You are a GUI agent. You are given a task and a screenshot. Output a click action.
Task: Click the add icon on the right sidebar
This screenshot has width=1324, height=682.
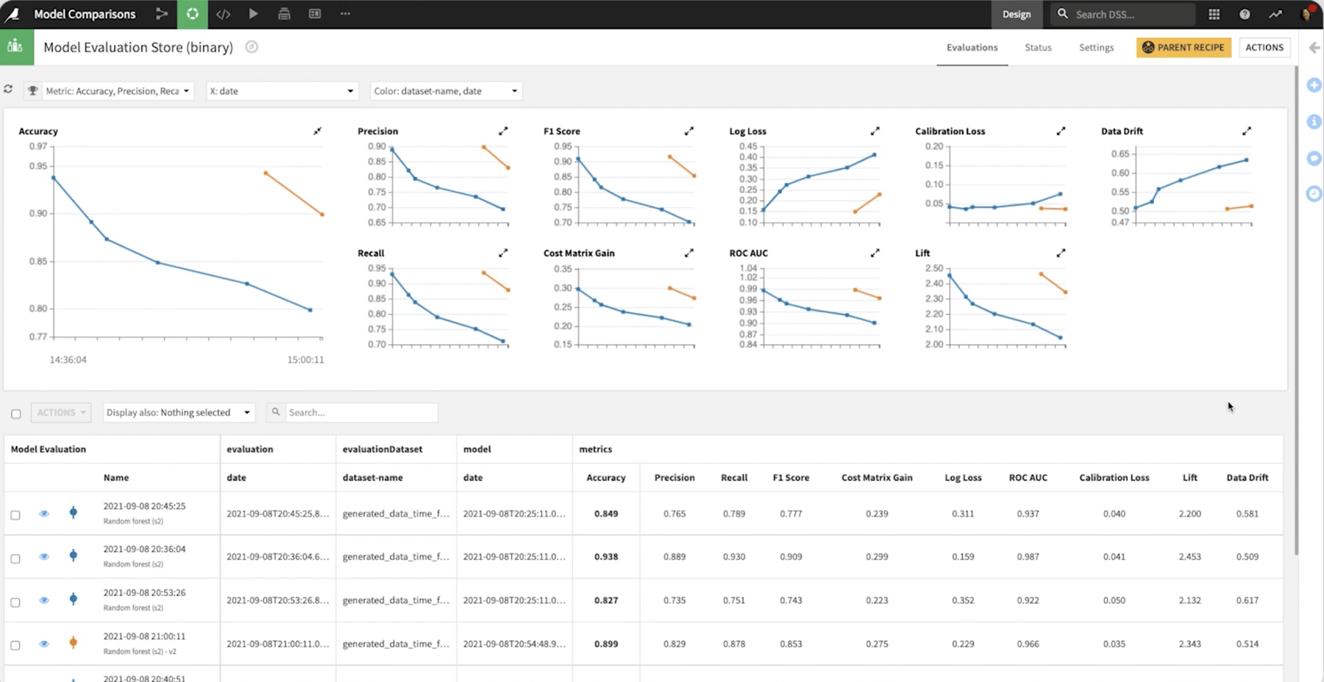[1314, 85]
